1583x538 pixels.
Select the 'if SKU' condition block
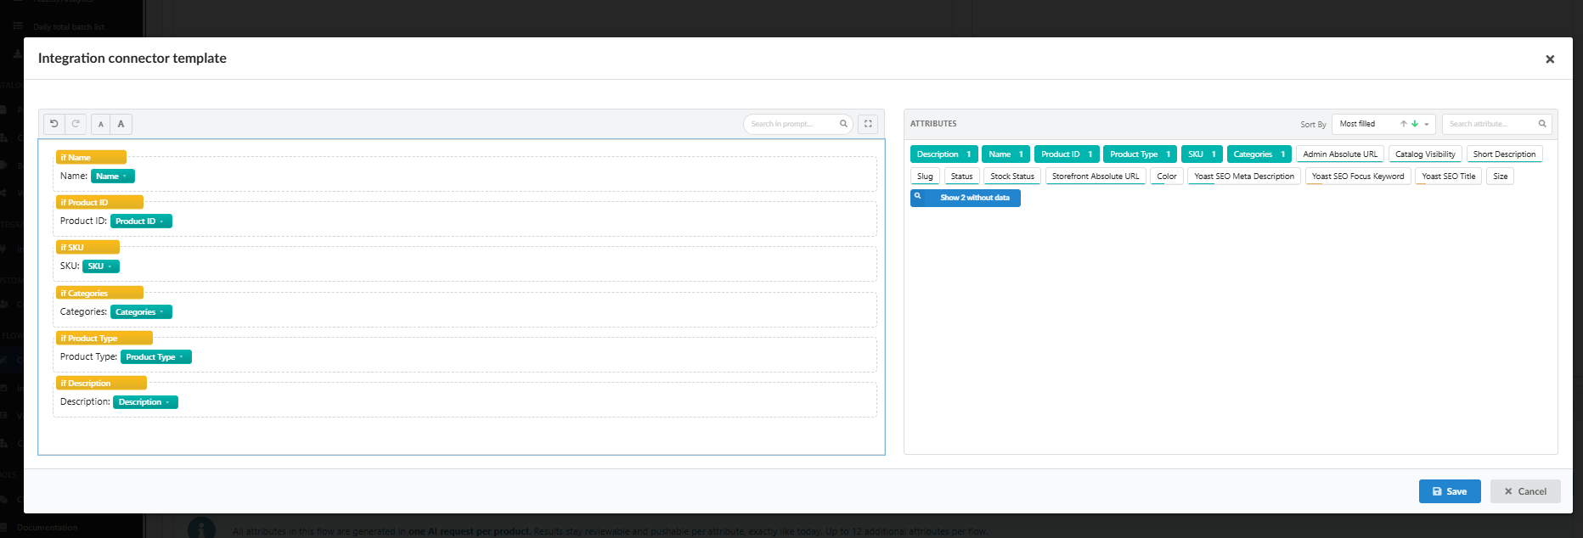[87, 247]
